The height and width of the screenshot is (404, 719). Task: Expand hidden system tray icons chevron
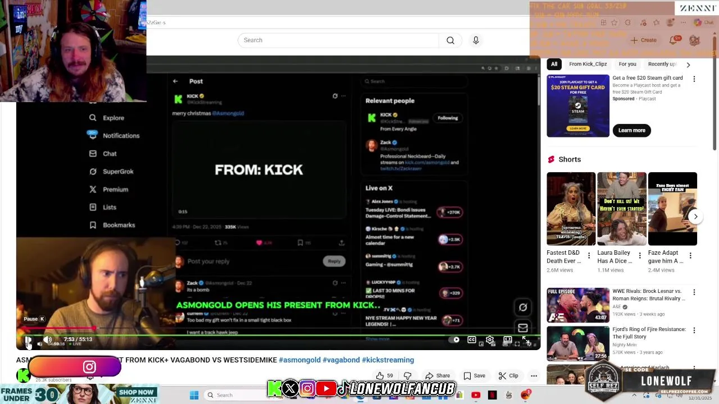[634, 395]
